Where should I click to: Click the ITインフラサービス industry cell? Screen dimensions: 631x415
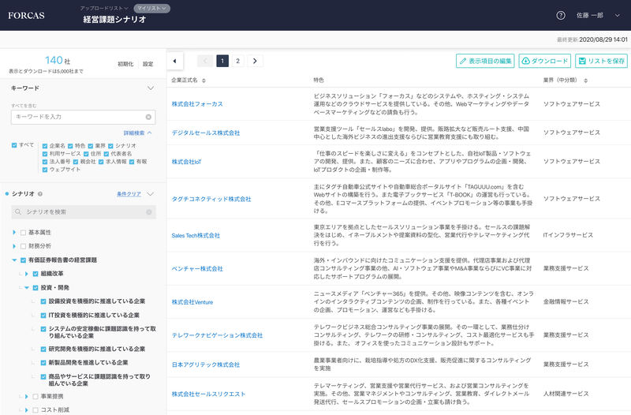[568, 235]
